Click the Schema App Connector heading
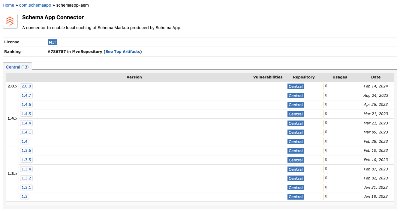 [53, 17]
